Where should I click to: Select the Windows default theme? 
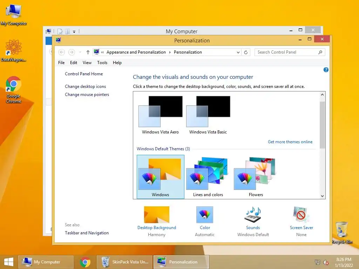tap(161, 177)
